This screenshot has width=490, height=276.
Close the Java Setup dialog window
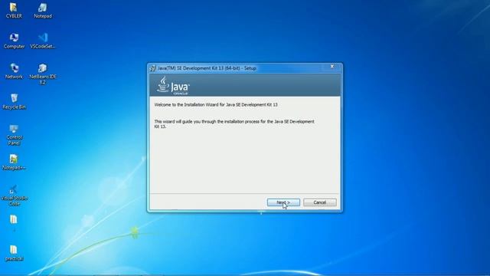pos(332,67)
